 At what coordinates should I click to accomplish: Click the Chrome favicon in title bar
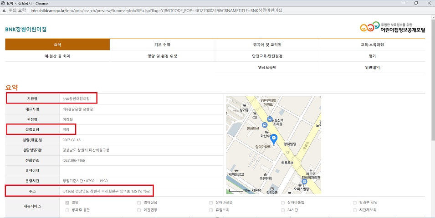[x=3, y=3]
